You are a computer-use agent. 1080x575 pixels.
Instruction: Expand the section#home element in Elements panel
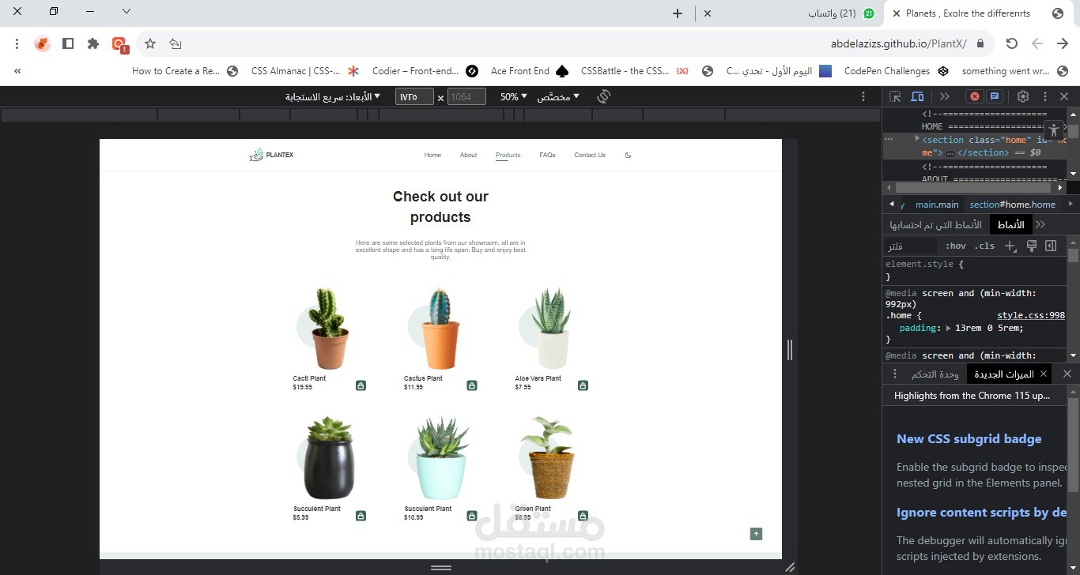(917, 139)
